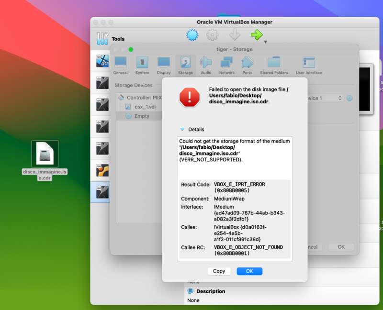Open the Audio settings tab

(206, 66)
